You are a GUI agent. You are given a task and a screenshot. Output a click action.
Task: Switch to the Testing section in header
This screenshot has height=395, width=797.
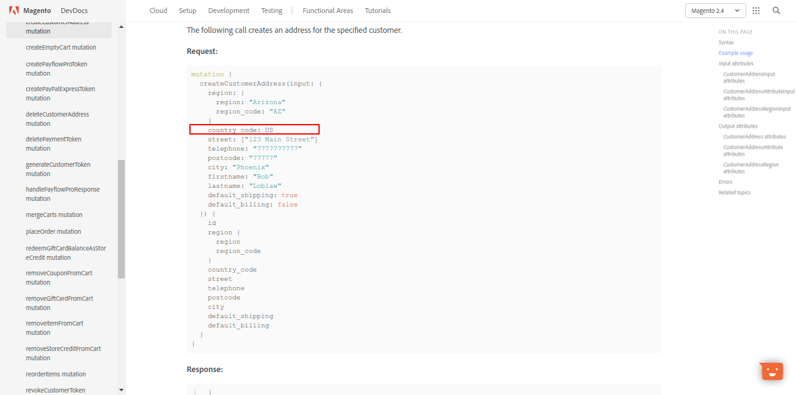(x=271, y=10)
